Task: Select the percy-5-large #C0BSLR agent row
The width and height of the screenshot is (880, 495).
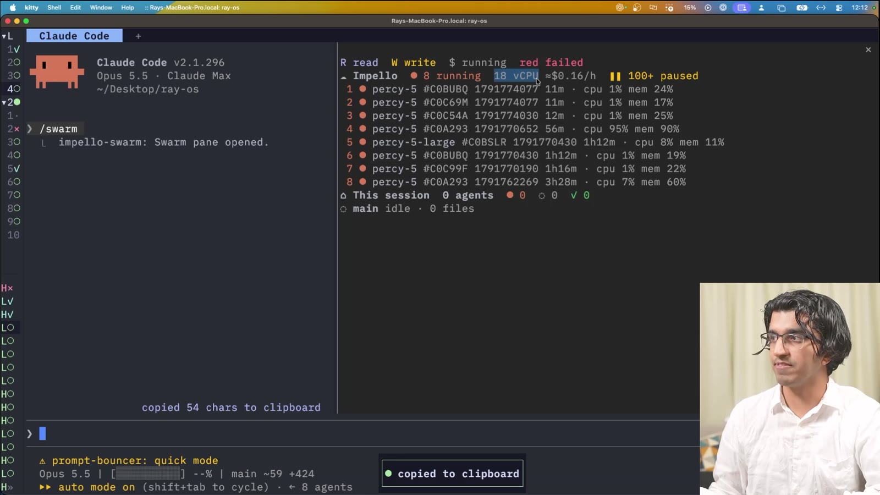Action: pyautogui.click(x=535, y=142)
